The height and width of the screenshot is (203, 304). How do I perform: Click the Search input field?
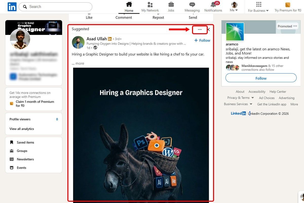point(55,7)
